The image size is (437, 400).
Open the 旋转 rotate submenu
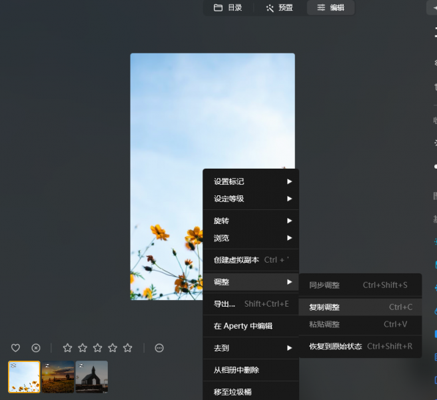(x=251, y=221)
